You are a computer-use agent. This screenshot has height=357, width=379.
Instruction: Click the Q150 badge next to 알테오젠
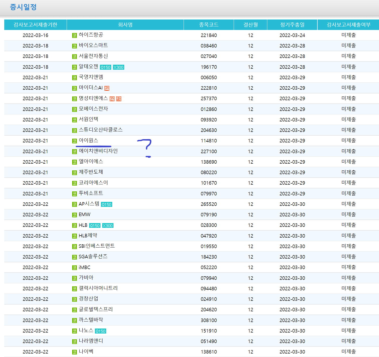(x=105, y=67)
